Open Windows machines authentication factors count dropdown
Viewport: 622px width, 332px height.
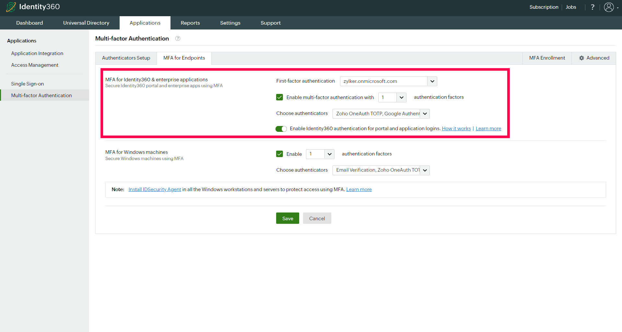click(x=320, y=154)
